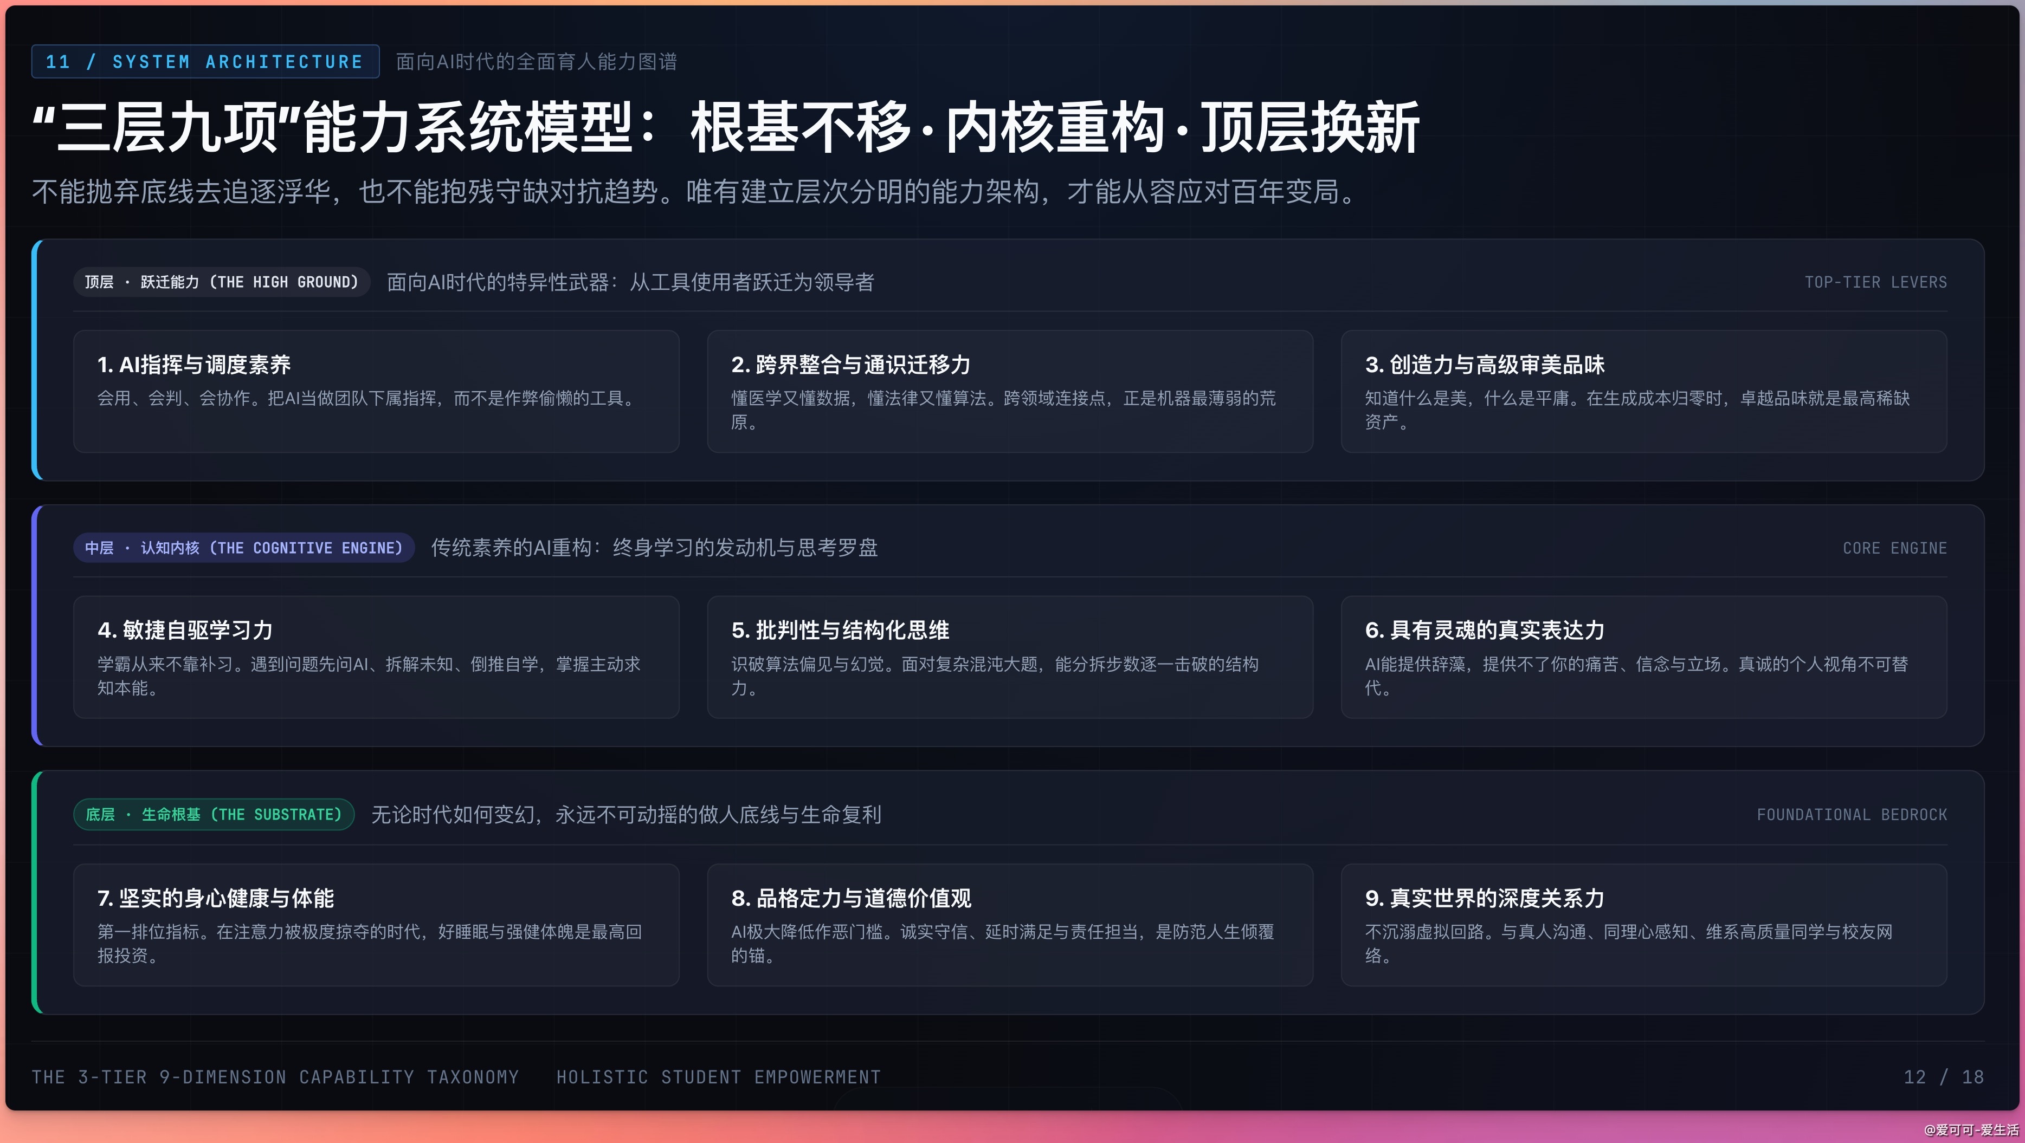Click the '面向AI时代的全面育人能力图谱' caption

coord(536,61)
